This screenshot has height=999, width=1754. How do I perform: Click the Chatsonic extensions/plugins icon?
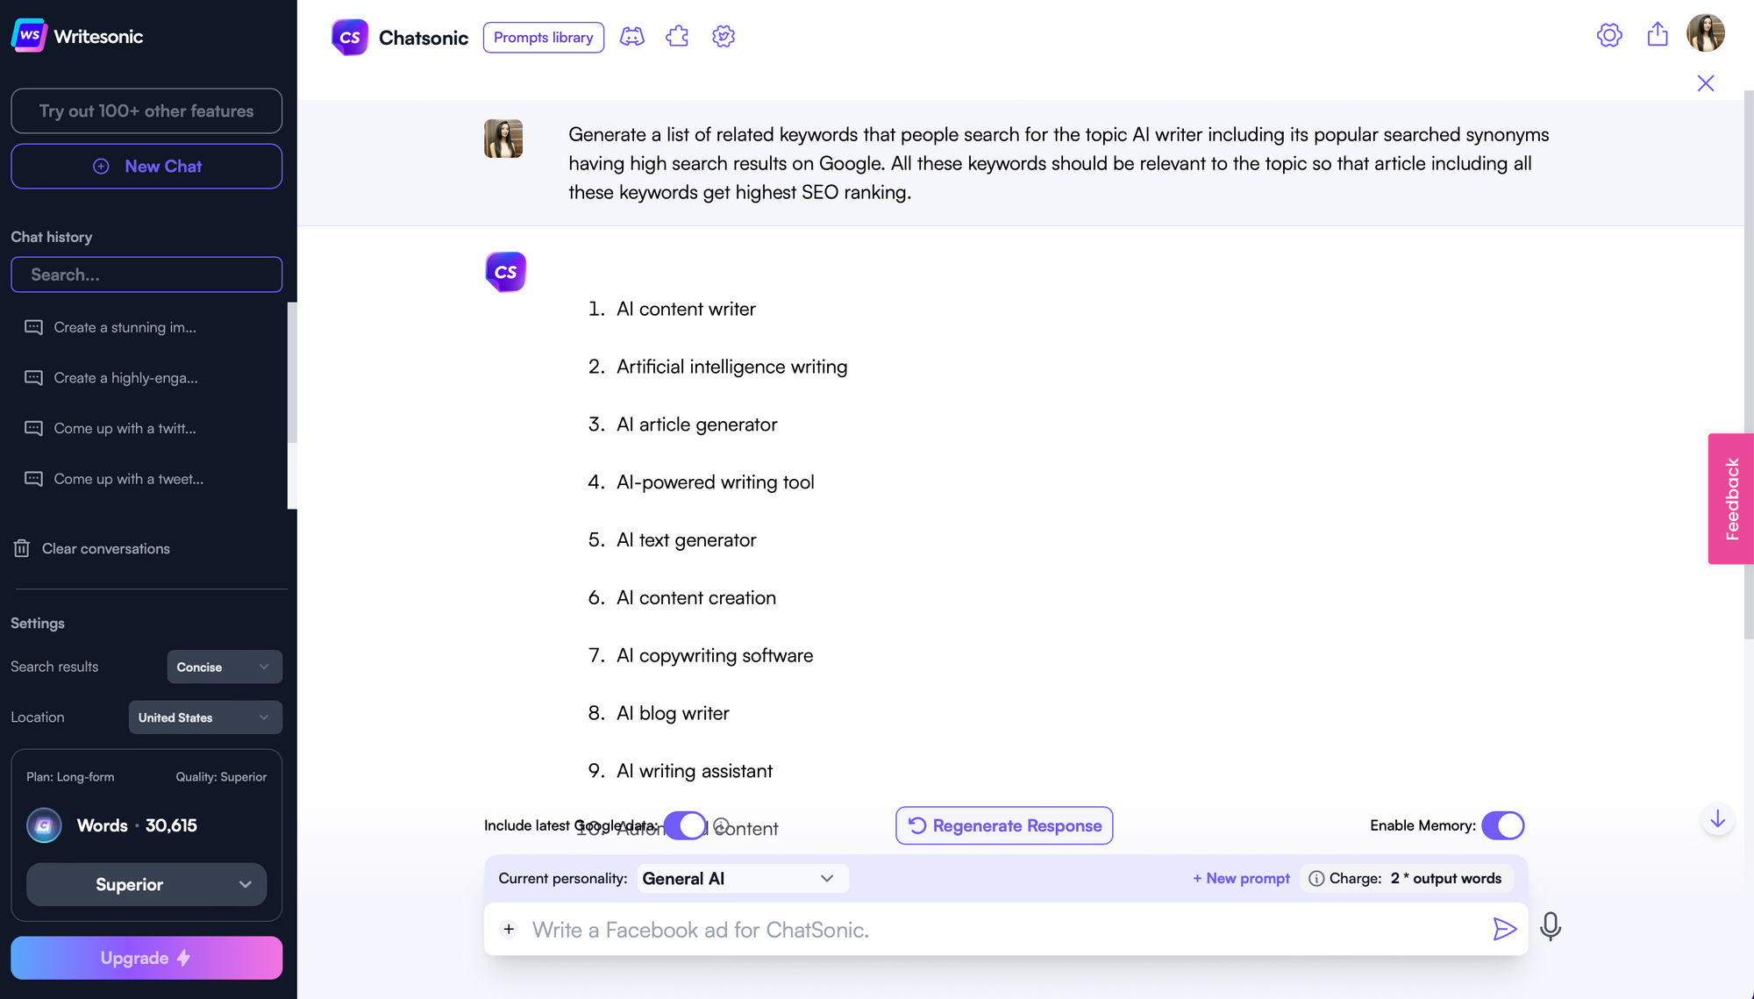pos(676,36)
